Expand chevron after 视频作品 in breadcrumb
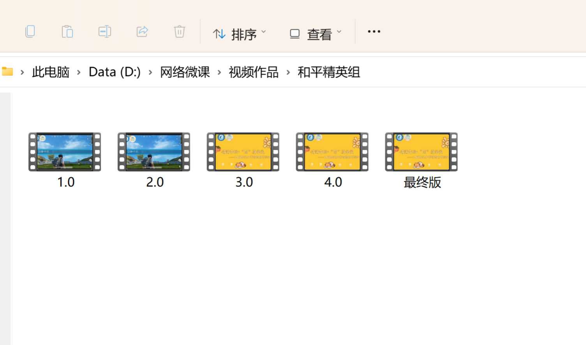Viewport: 586px width, 345px height. tap(288, 72)
